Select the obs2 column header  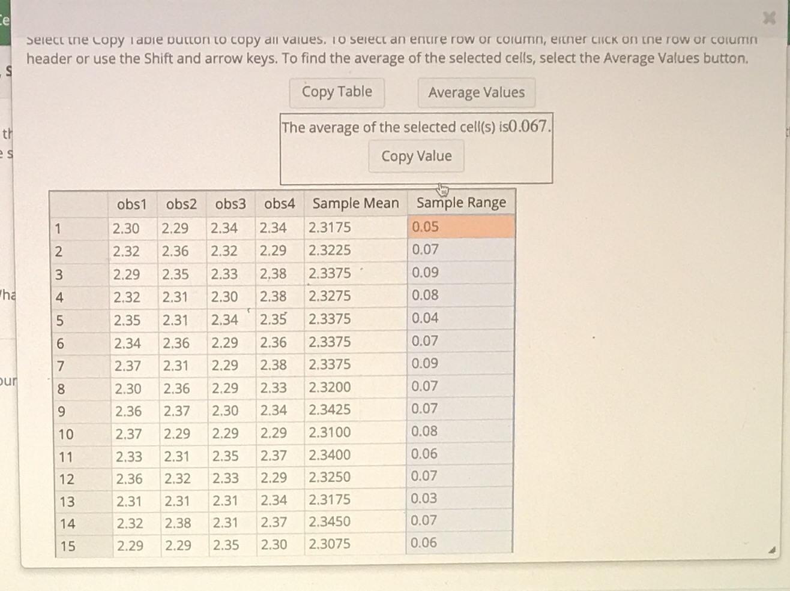click(182, 203)
